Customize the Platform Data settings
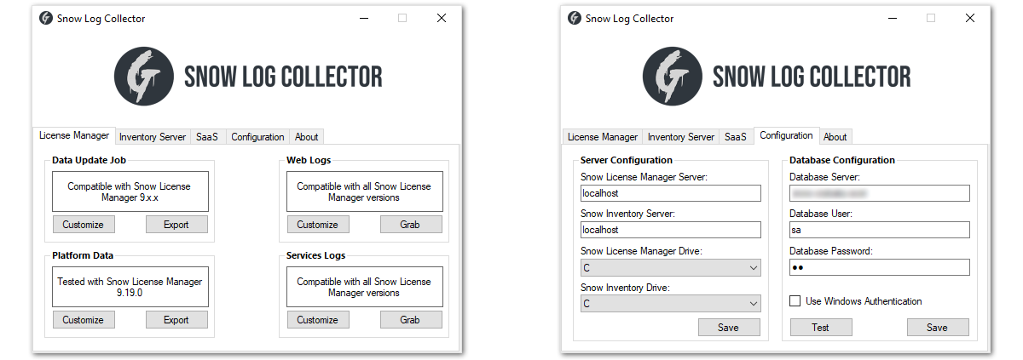The image size is (1023, 360). (84, 320)
